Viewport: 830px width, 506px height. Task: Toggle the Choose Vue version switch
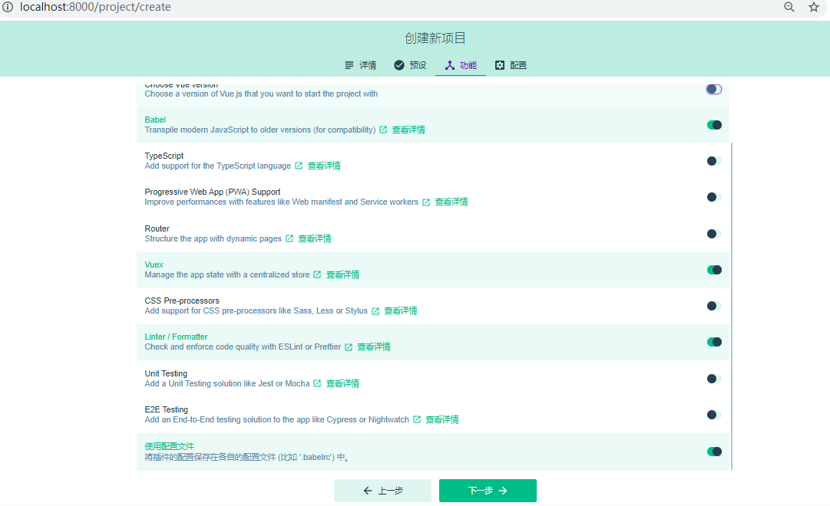714,90
